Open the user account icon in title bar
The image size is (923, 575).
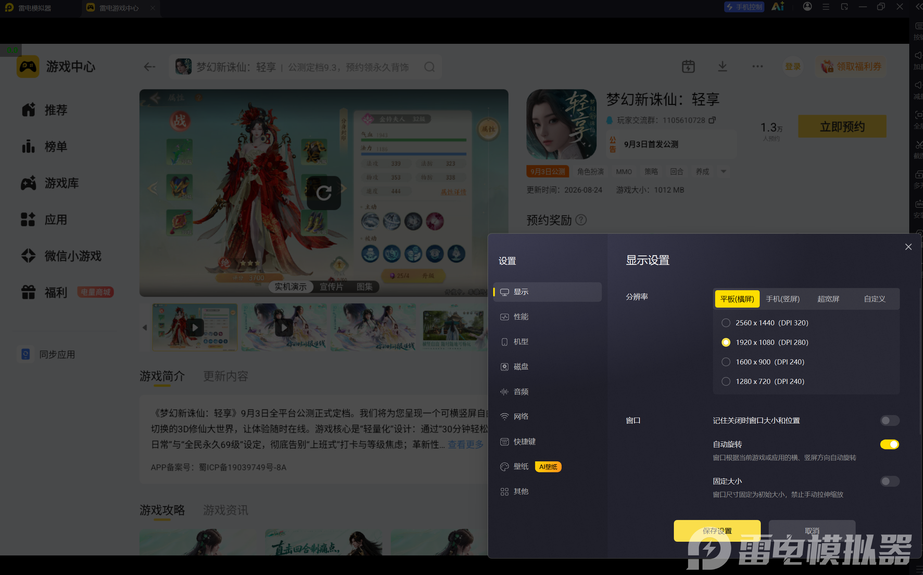pos(807,7)
